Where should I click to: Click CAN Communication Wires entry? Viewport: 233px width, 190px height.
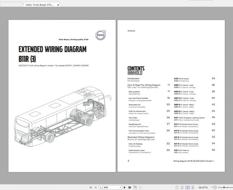tap(139, 131)
